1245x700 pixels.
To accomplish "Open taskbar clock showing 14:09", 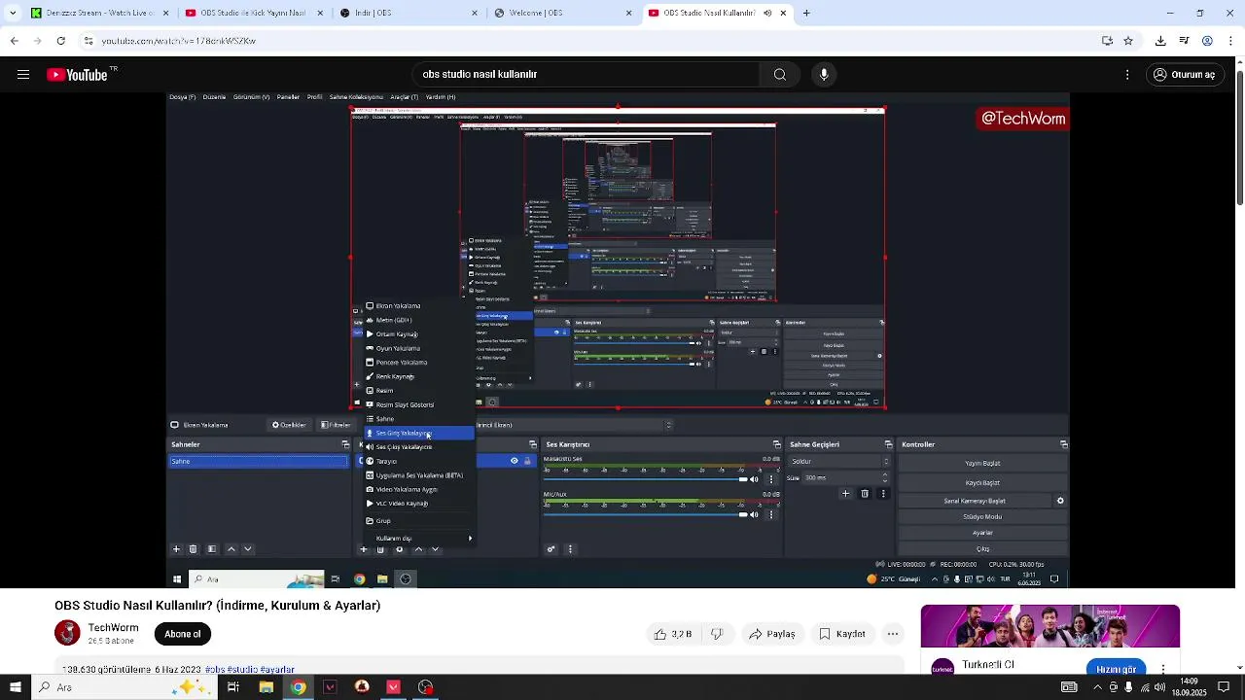I will tap(1189, 687).
